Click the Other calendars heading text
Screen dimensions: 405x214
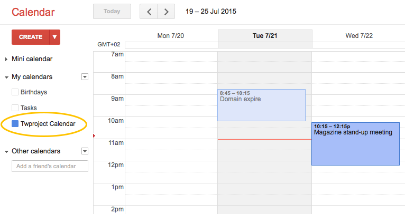click(x=36, y=151)
